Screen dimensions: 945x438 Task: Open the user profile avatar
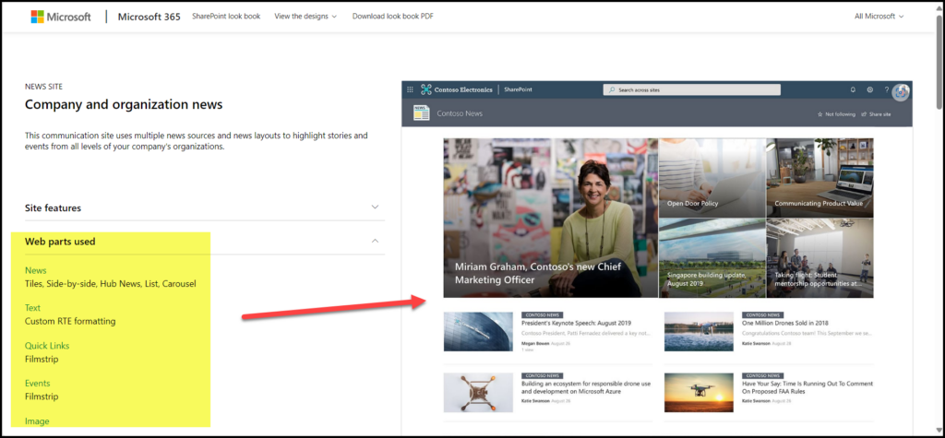901,90
